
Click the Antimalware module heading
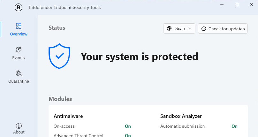pos(68,116)
